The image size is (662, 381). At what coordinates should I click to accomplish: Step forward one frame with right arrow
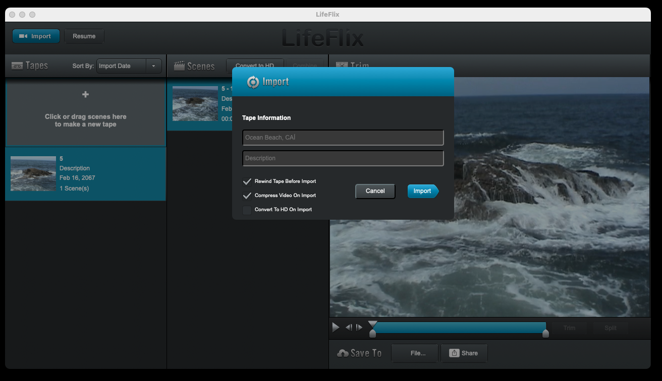pyautogui.click(x=359, y=328)
